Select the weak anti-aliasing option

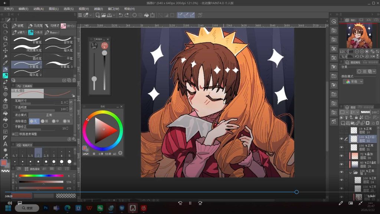45,121
